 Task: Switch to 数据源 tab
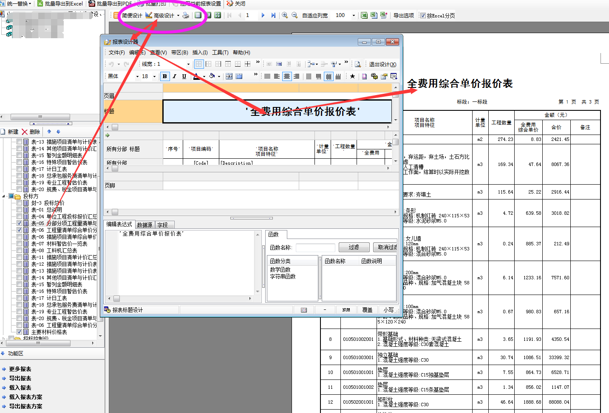144,225
